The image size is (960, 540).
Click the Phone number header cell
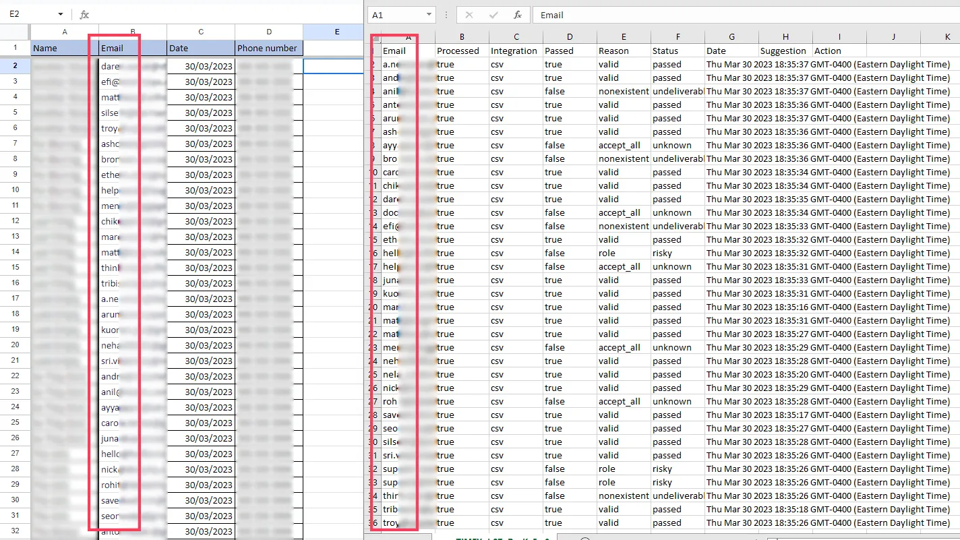pyautogui.click(x=269, y=48)
